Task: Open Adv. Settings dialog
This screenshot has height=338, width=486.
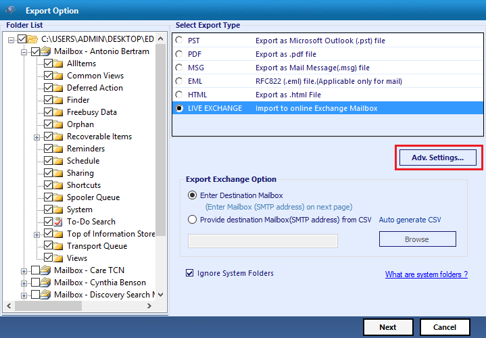Action: coord(437,158)
